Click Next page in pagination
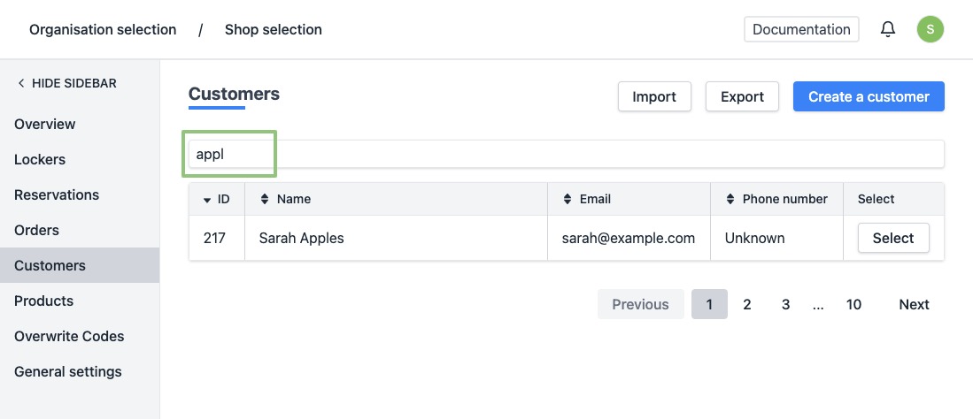 point(914,304)
